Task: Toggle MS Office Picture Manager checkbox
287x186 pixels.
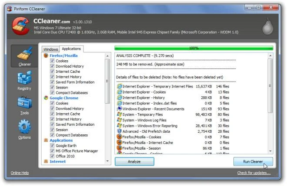Action: click(52, 151)
